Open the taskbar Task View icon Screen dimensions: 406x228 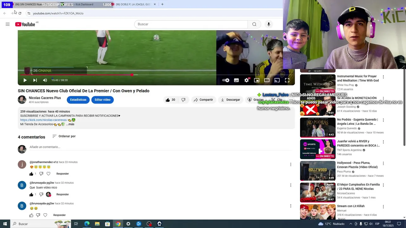coord(76,224)
